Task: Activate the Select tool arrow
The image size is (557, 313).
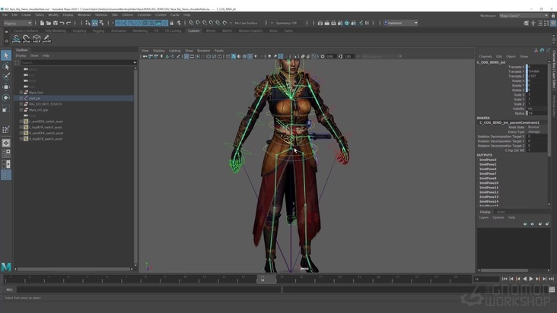Action: click(6, 55)
